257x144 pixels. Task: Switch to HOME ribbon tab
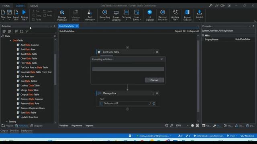coord(6,6)
